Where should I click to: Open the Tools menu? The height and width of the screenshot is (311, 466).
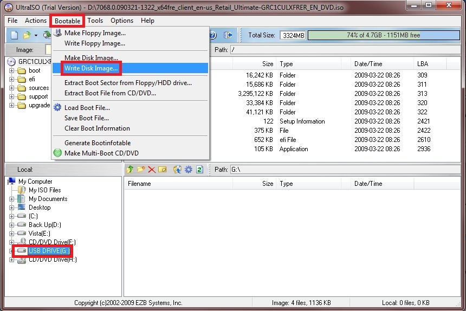[x=95, y=21]
